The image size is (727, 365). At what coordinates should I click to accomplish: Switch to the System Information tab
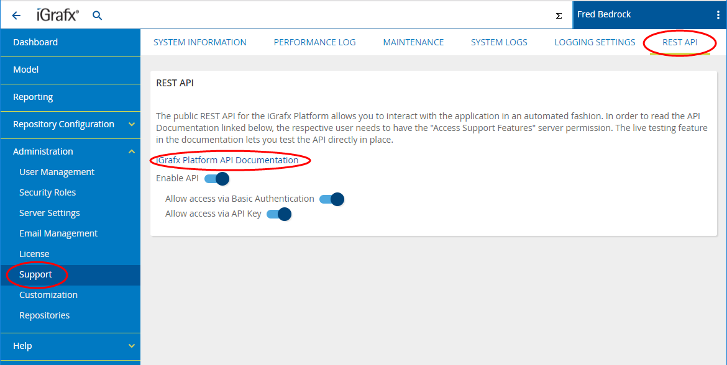coord(200,42)
